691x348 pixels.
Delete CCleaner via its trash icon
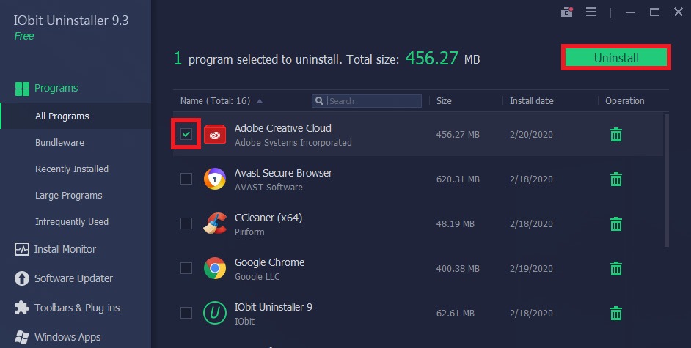click(616, 224)
